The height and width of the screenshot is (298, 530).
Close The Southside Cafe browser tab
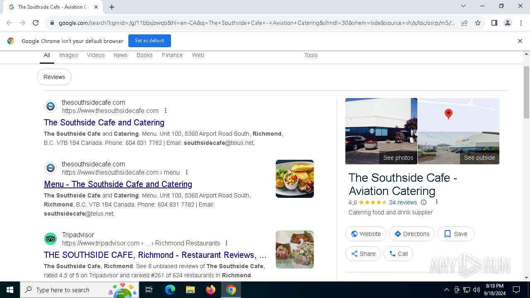[96, 7]
